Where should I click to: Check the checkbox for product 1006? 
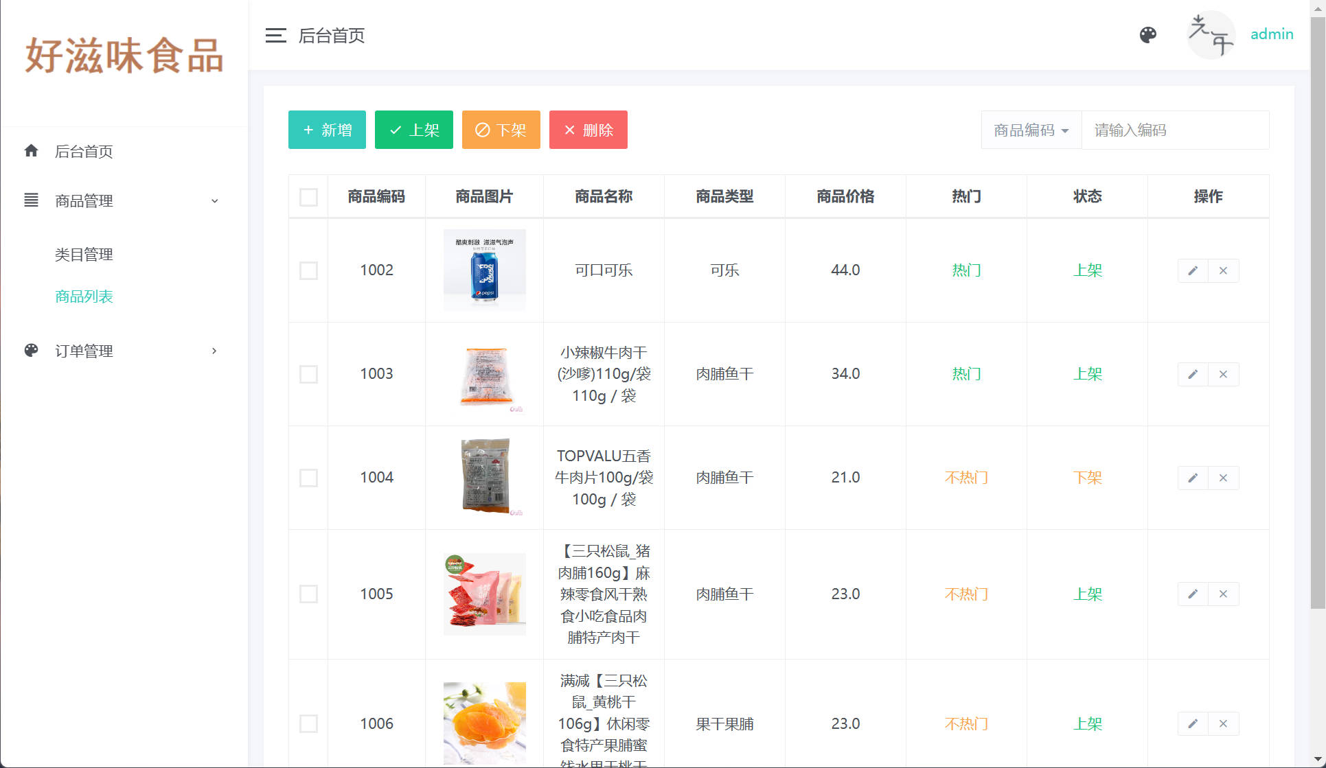[x=308, y=723]
